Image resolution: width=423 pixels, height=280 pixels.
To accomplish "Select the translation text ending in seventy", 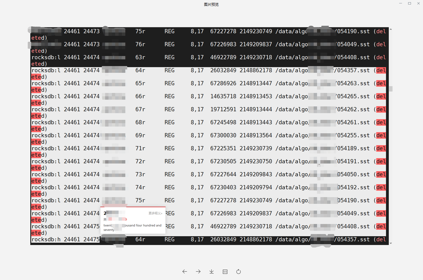I will (x=132, y=227).
